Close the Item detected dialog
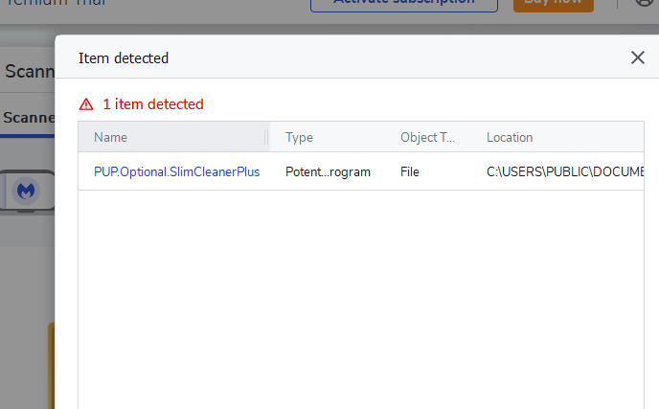Image resolution: width=659 pixels, height=409 pixels. (638, 57)
